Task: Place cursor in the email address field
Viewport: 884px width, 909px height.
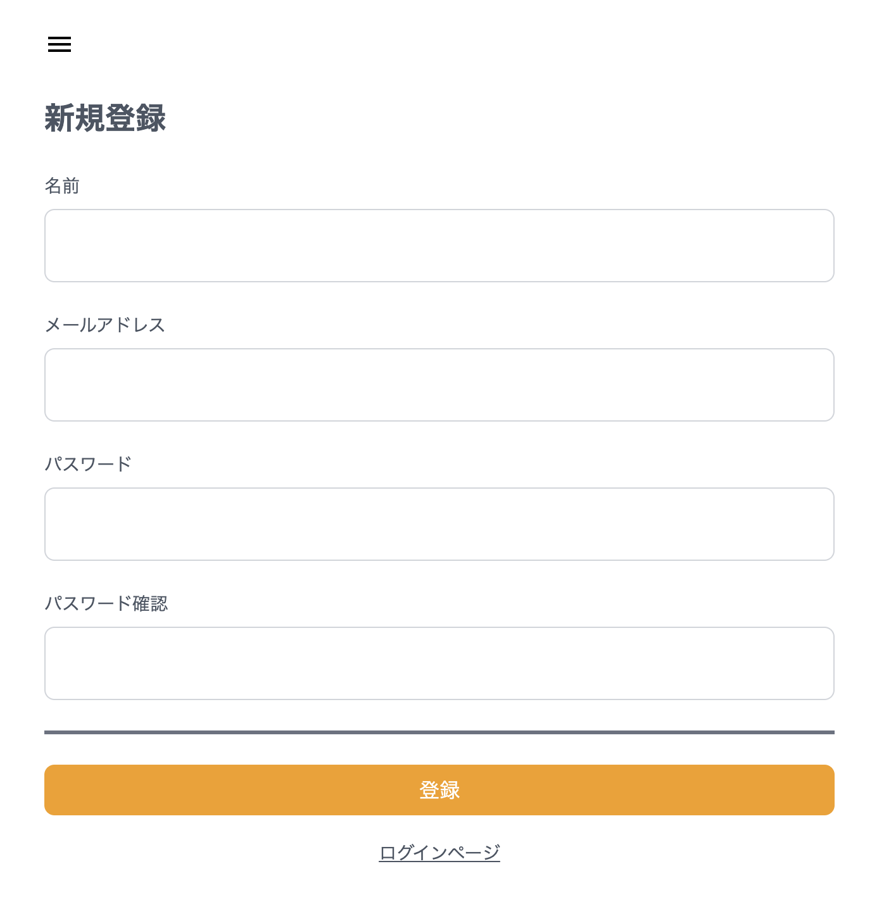Action: tap(439, 385)
